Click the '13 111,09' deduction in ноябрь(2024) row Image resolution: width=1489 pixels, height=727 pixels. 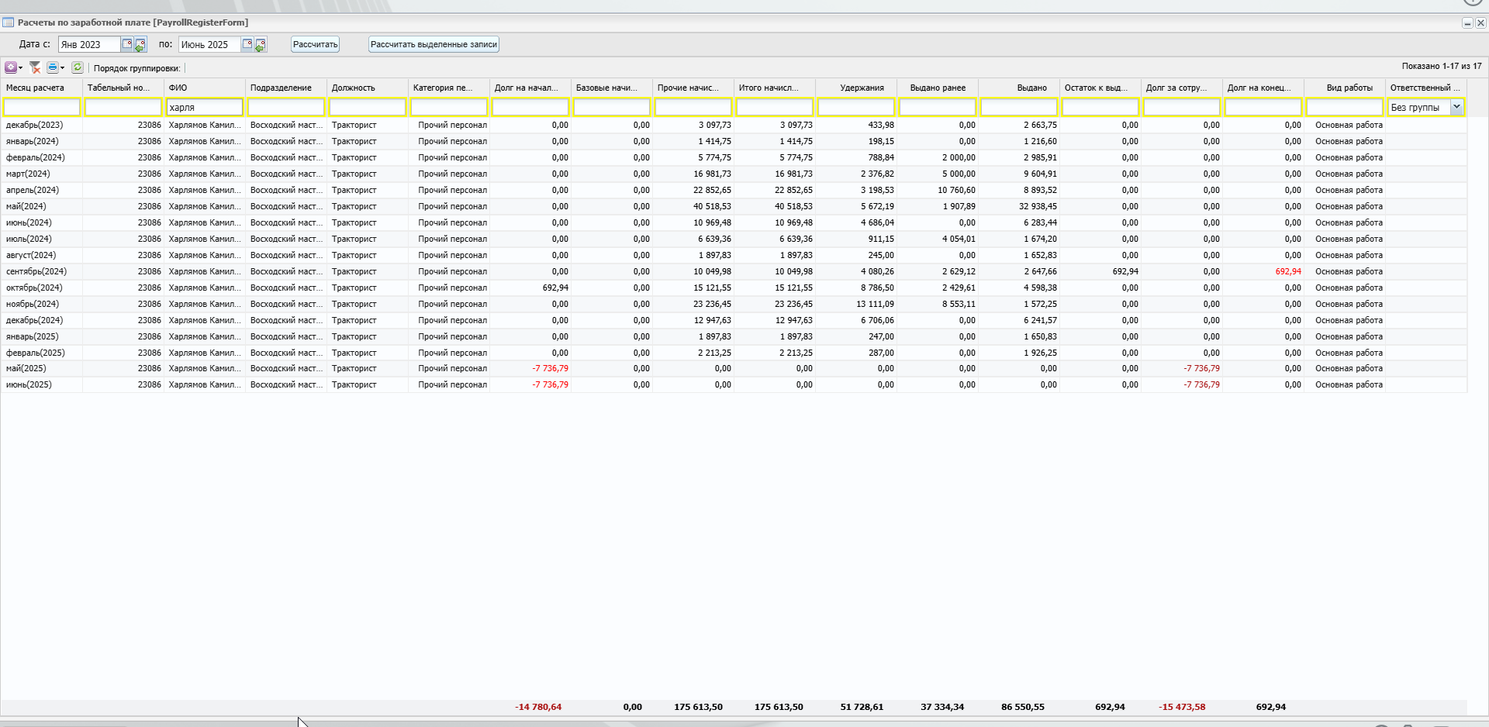click(x=875, y=304)
